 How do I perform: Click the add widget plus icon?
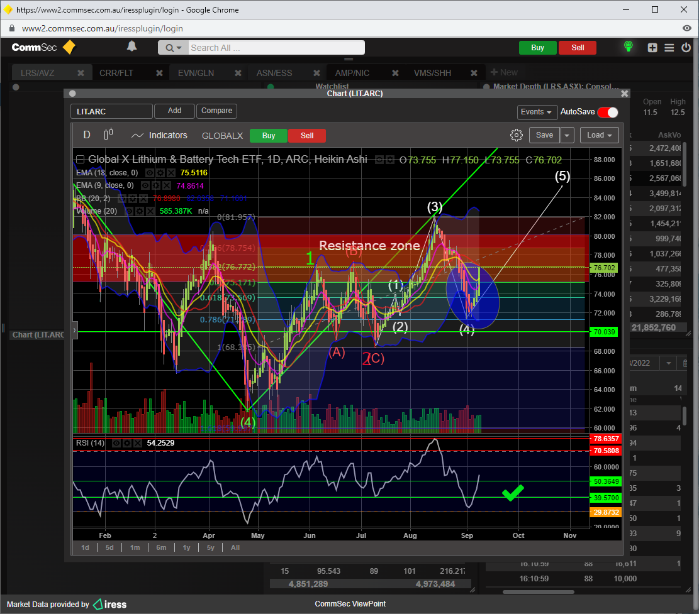[x=652, y=48]
